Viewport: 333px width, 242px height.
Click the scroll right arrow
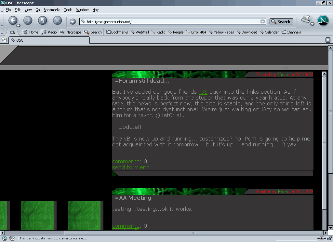point(326,233)
